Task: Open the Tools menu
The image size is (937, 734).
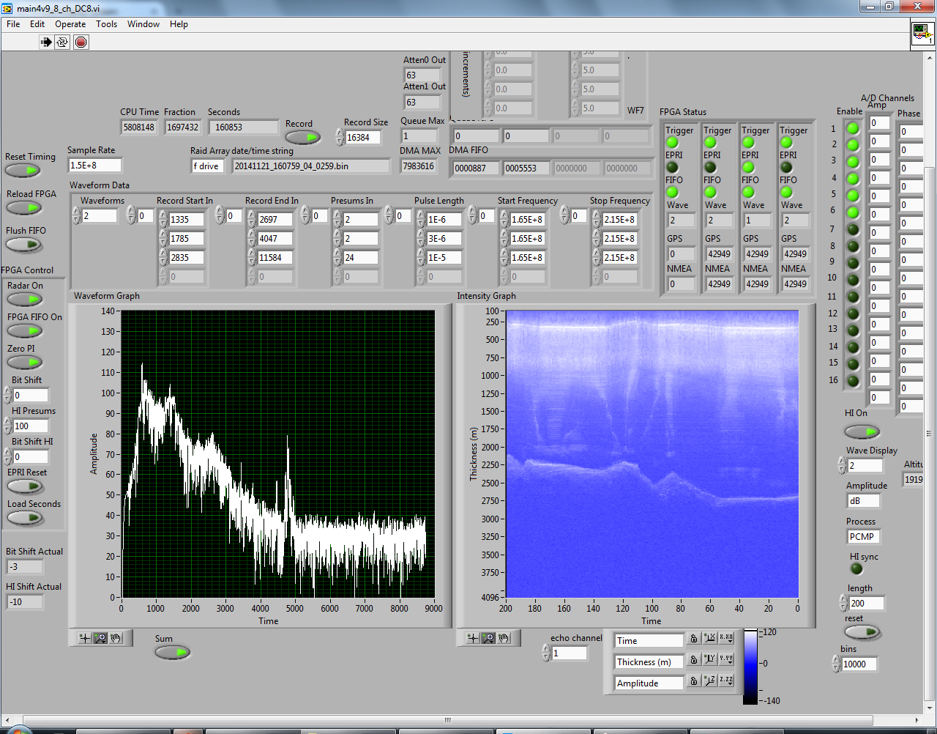Action: [x=106, y=24]
